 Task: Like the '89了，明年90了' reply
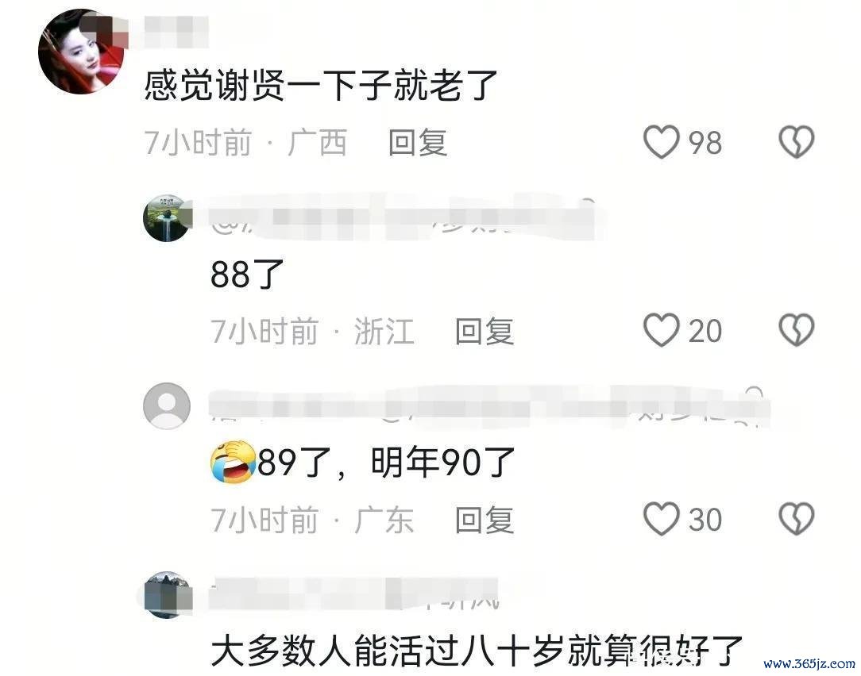click(x=662, y=519)
